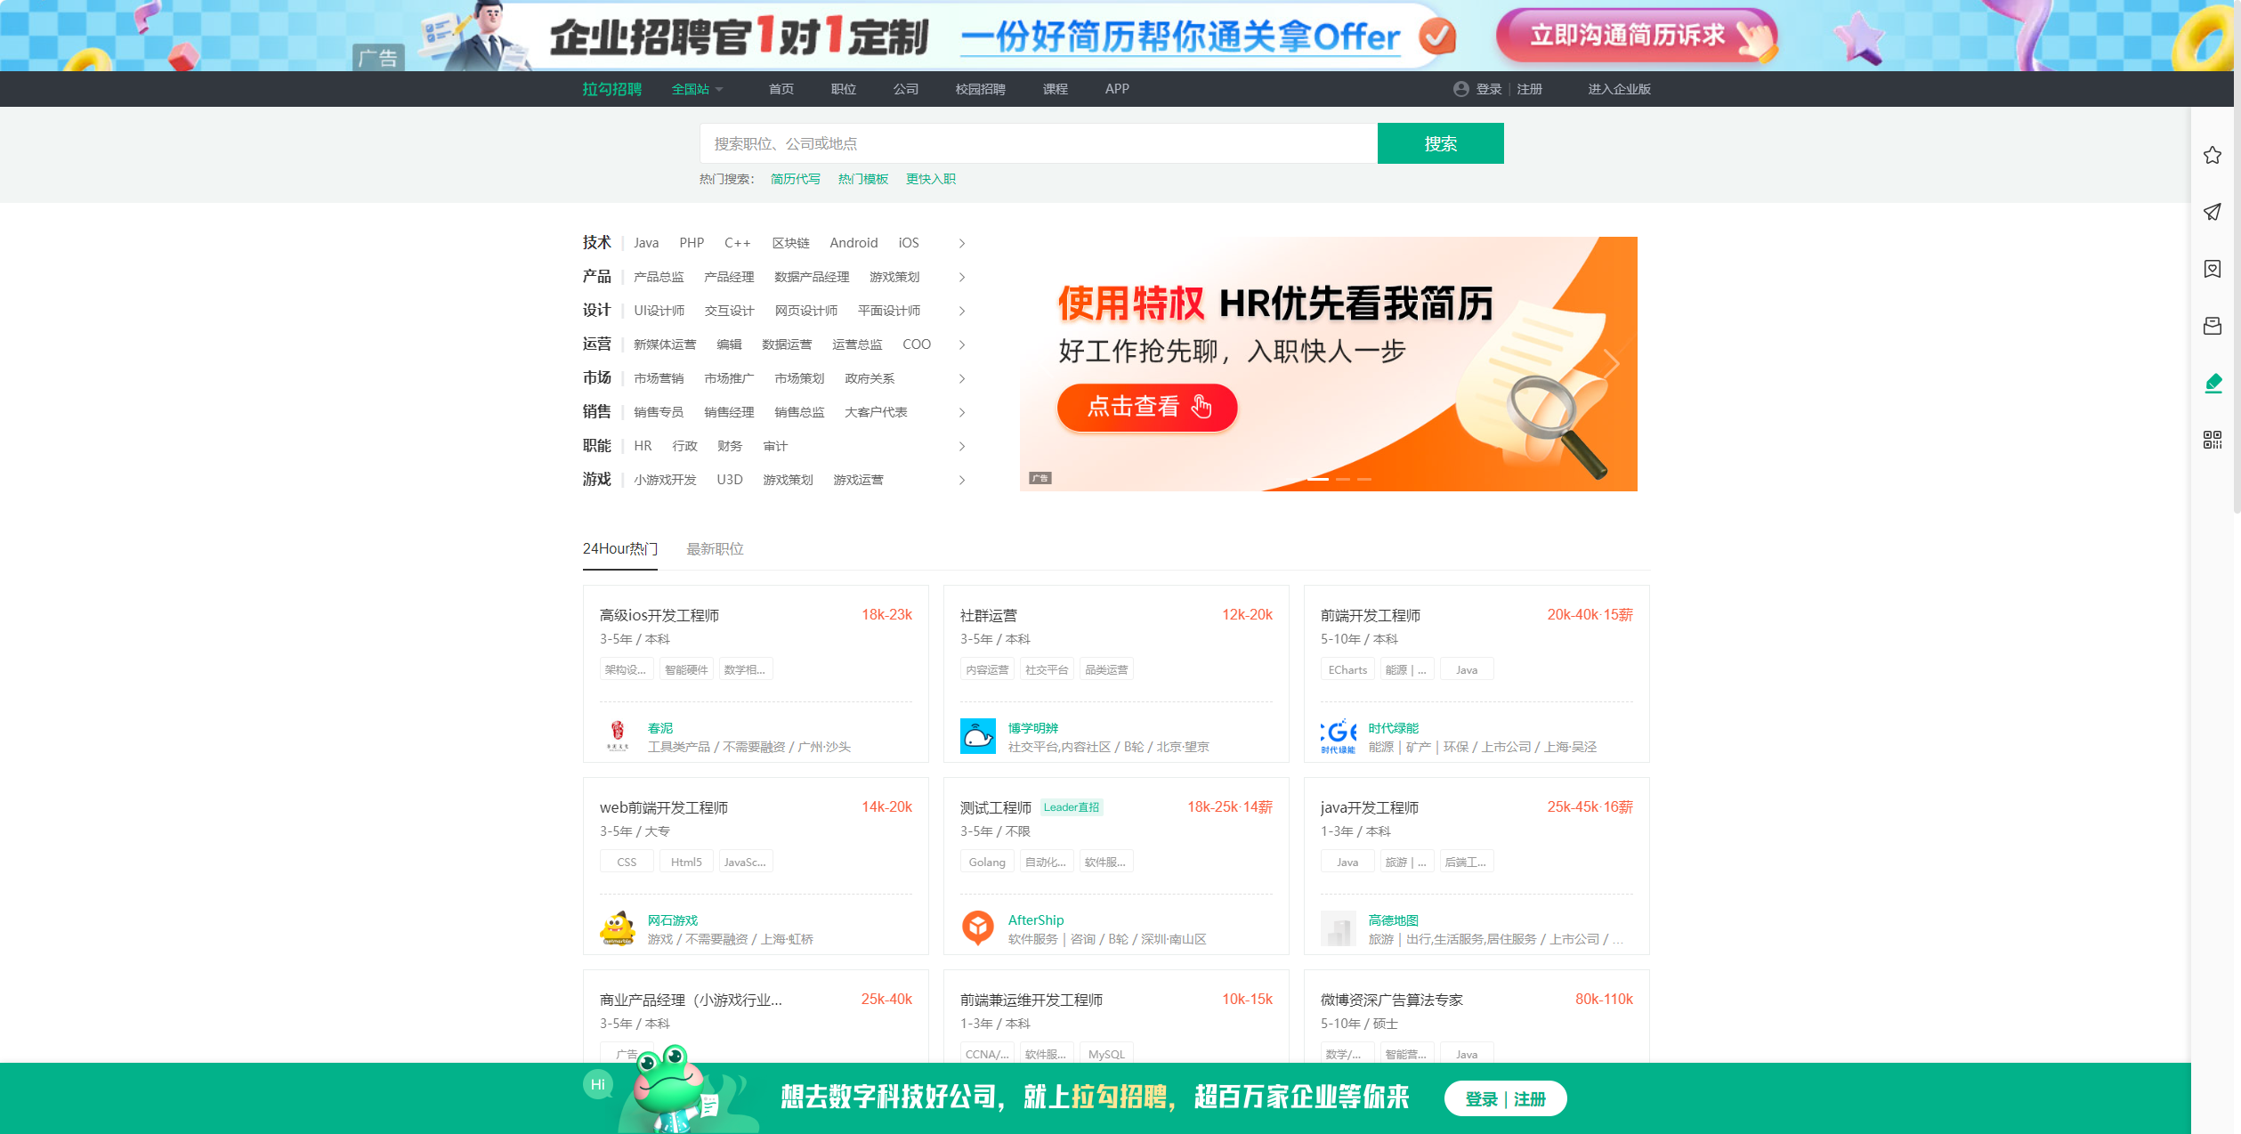Click the 搜索 search button
Image resolution: width=2241 pixels, height=1134 pixels.
point(1440,143)
